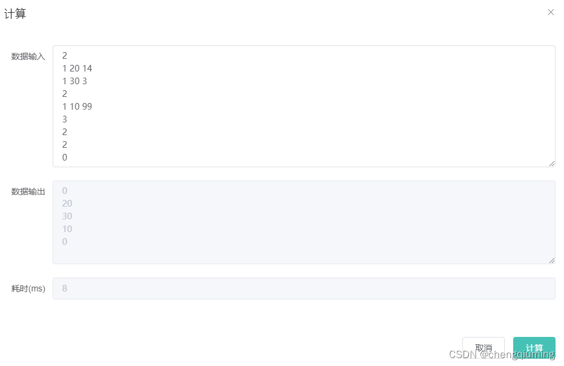This screenshot has width=564, height=366.
Task: Place cursor on input line "1 30 3"
Action: 74,81
